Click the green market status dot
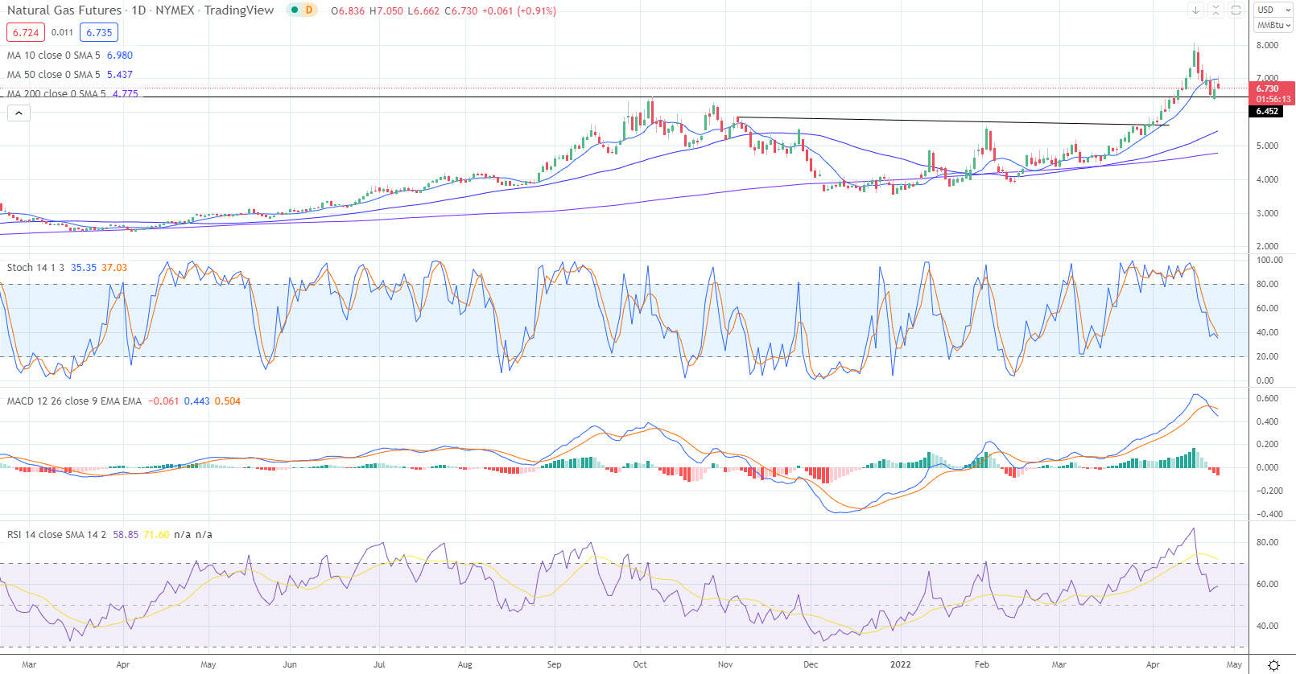Screen dimensions: 1296x674 pos(295,10)
